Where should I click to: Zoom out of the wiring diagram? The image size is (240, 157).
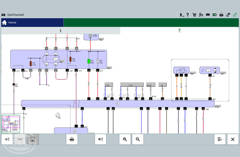pyautogui.click(x=138, y=139)
